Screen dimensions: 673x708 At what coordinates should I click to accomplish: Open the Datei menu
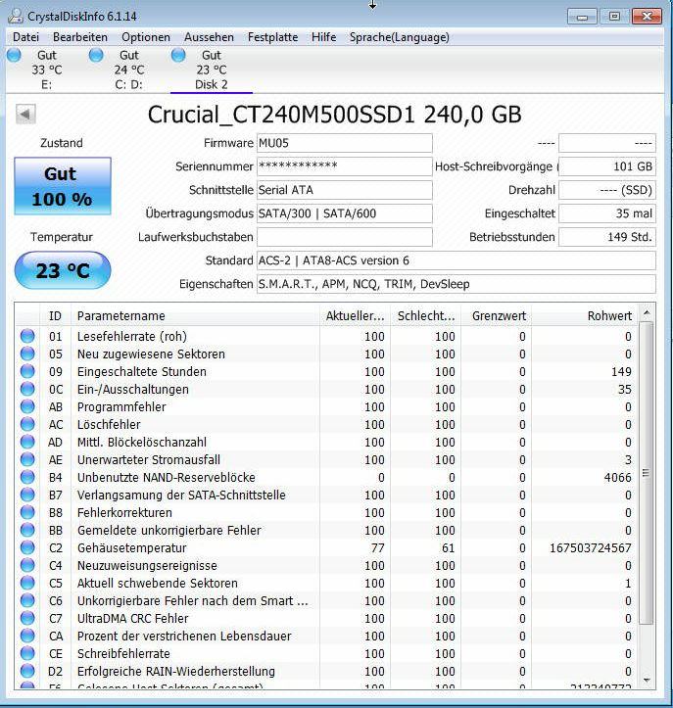(25, 37)
